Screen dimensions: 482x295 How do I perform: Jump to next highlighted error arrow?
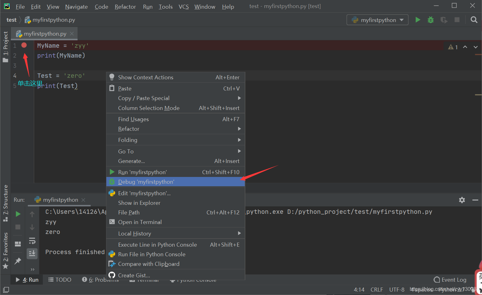[475, 47]
